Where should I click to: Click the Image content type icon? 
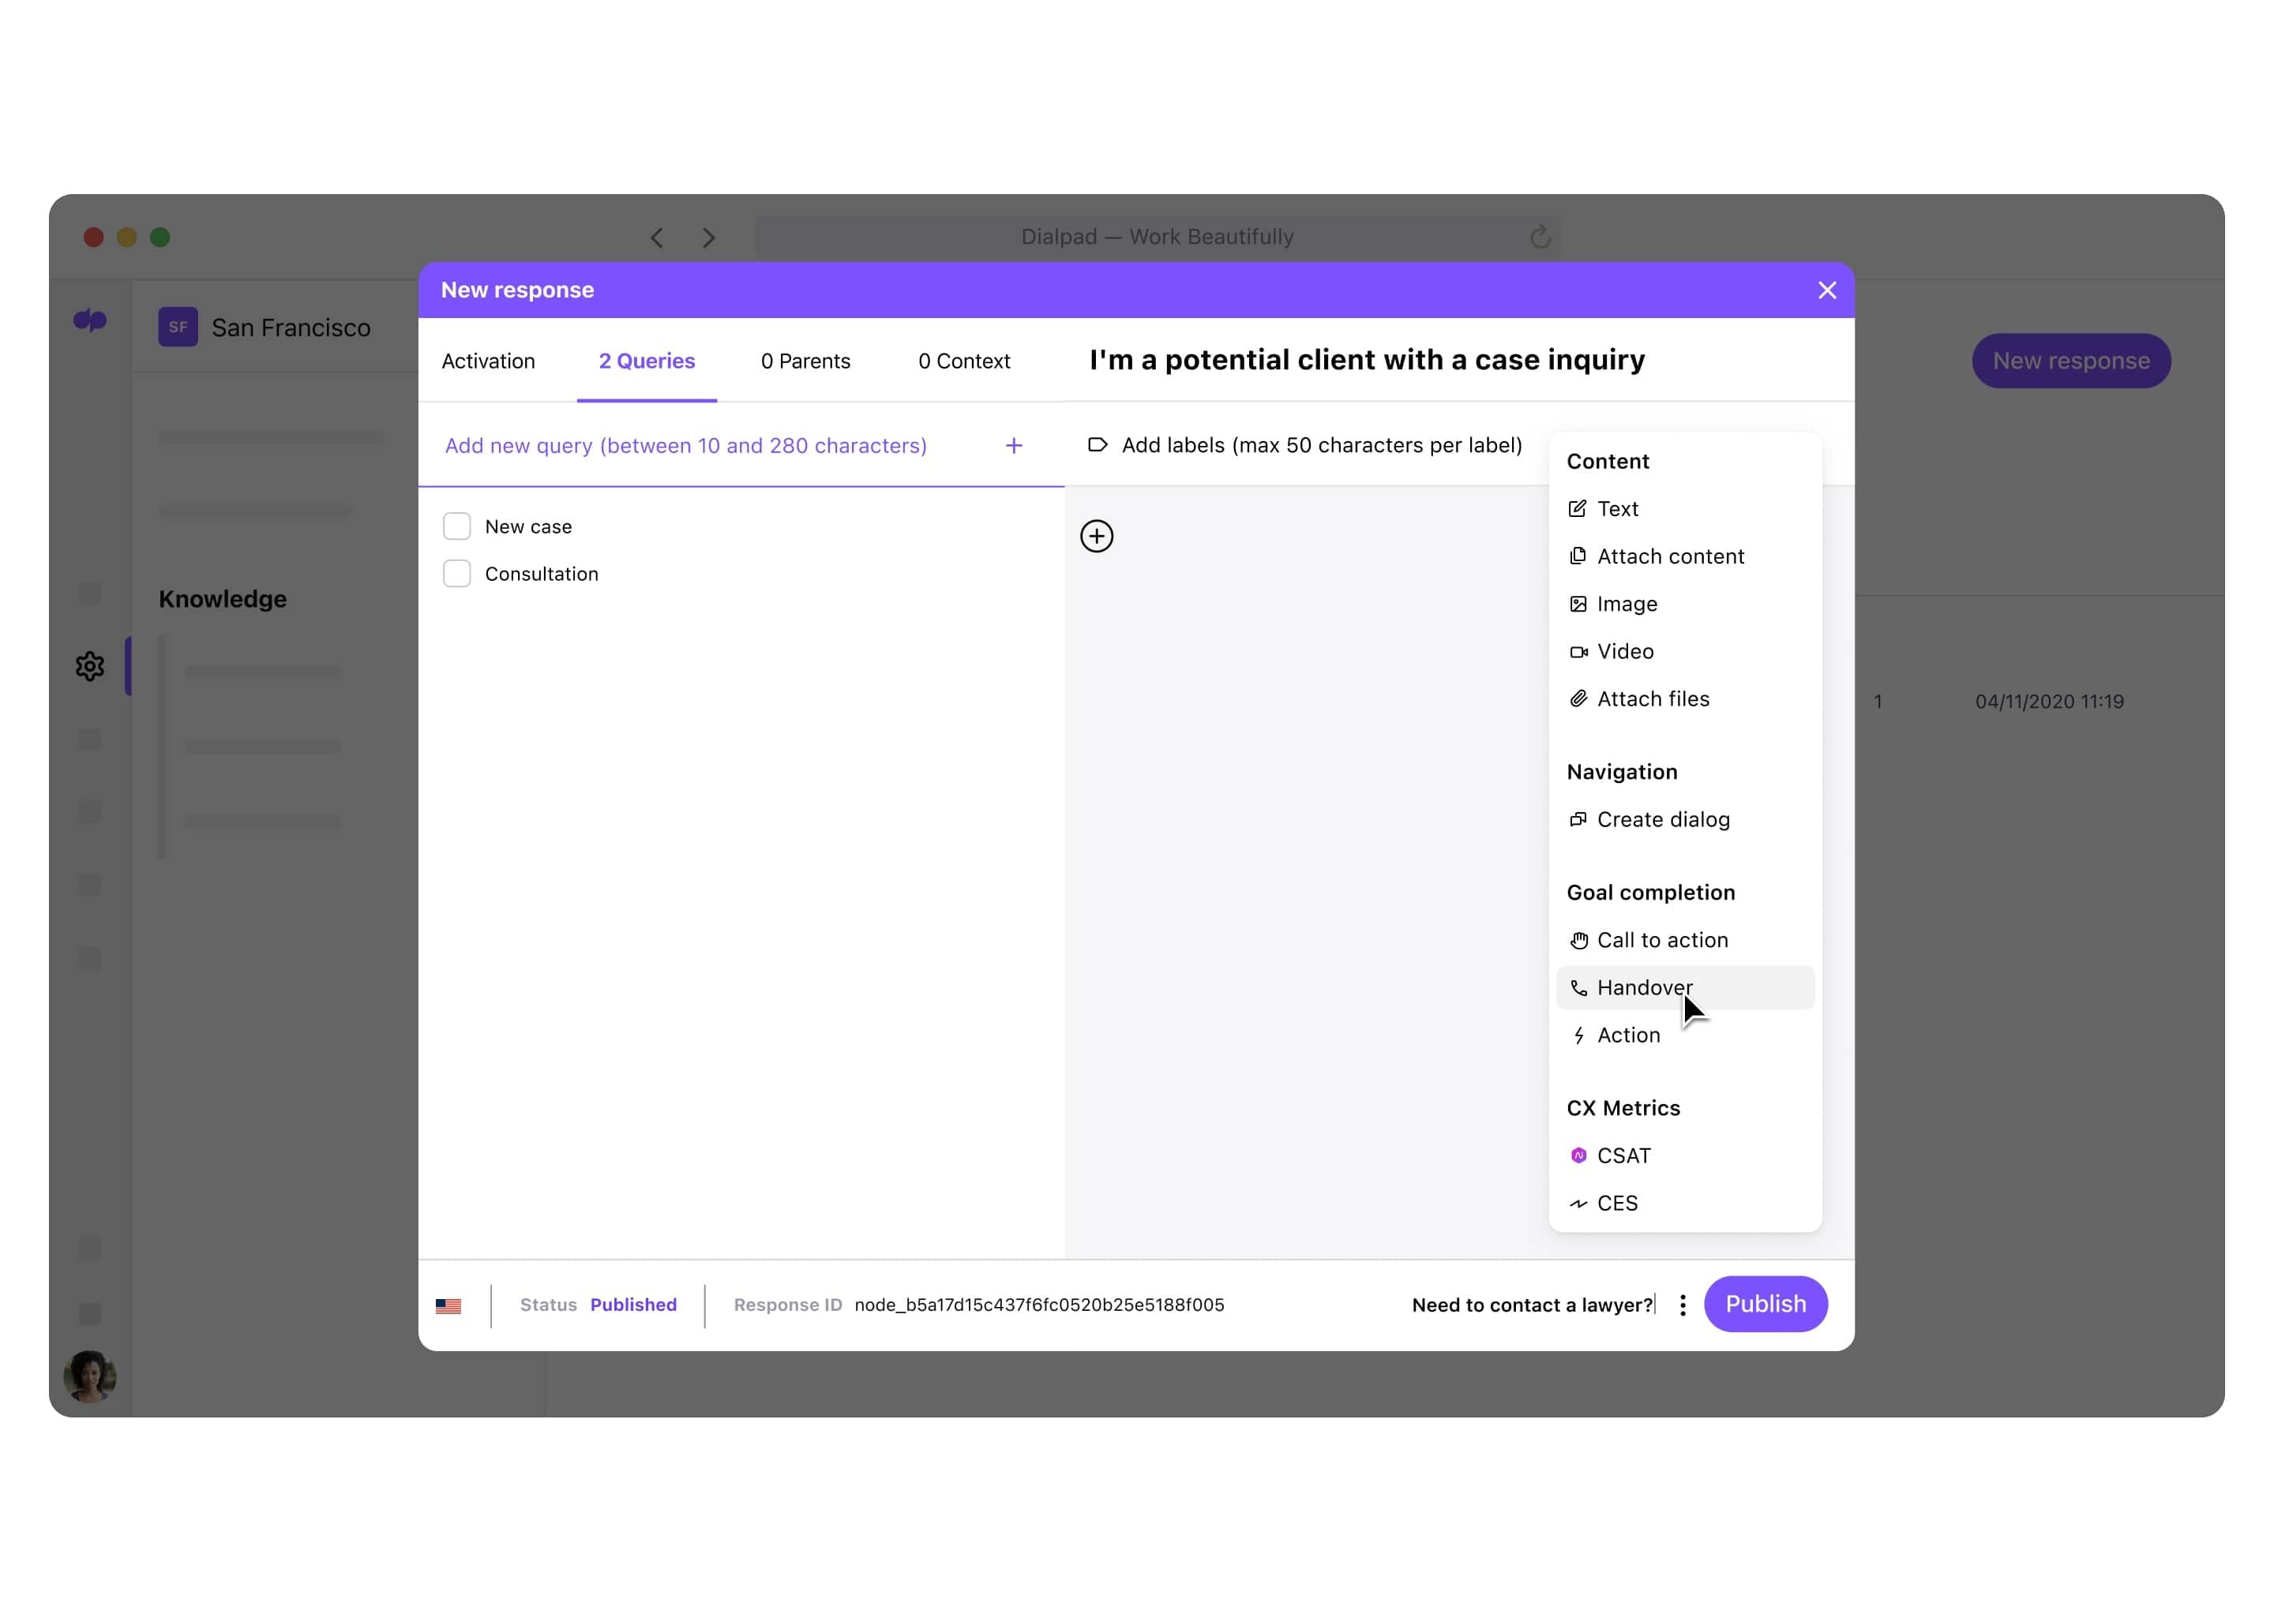1577,603
